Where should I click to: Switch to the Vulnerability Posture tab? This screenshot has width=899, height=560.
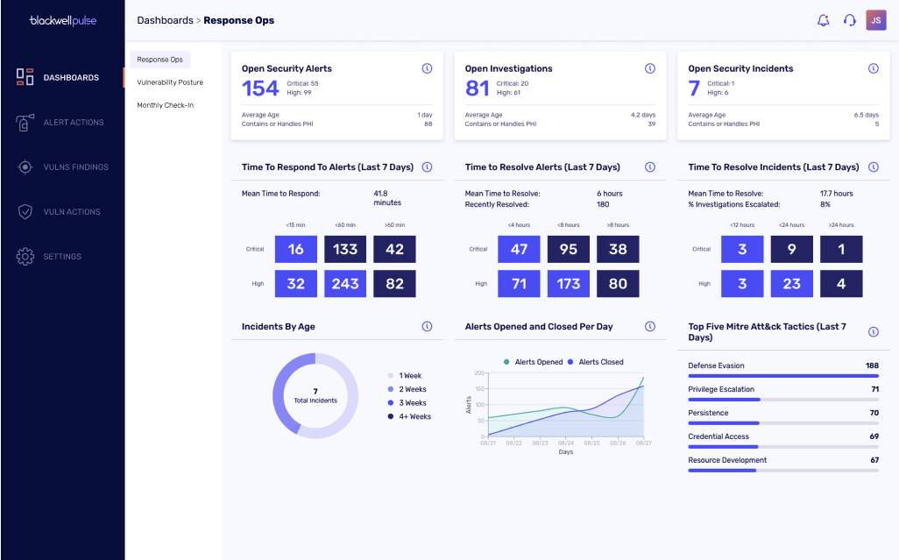[x=170, y=82]
